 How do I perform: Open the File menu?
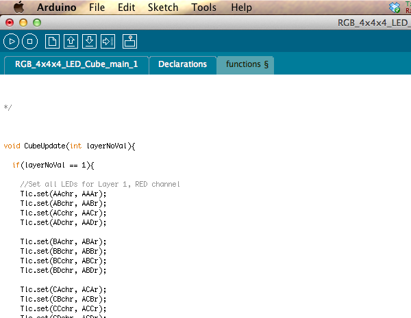coord(97,8)
